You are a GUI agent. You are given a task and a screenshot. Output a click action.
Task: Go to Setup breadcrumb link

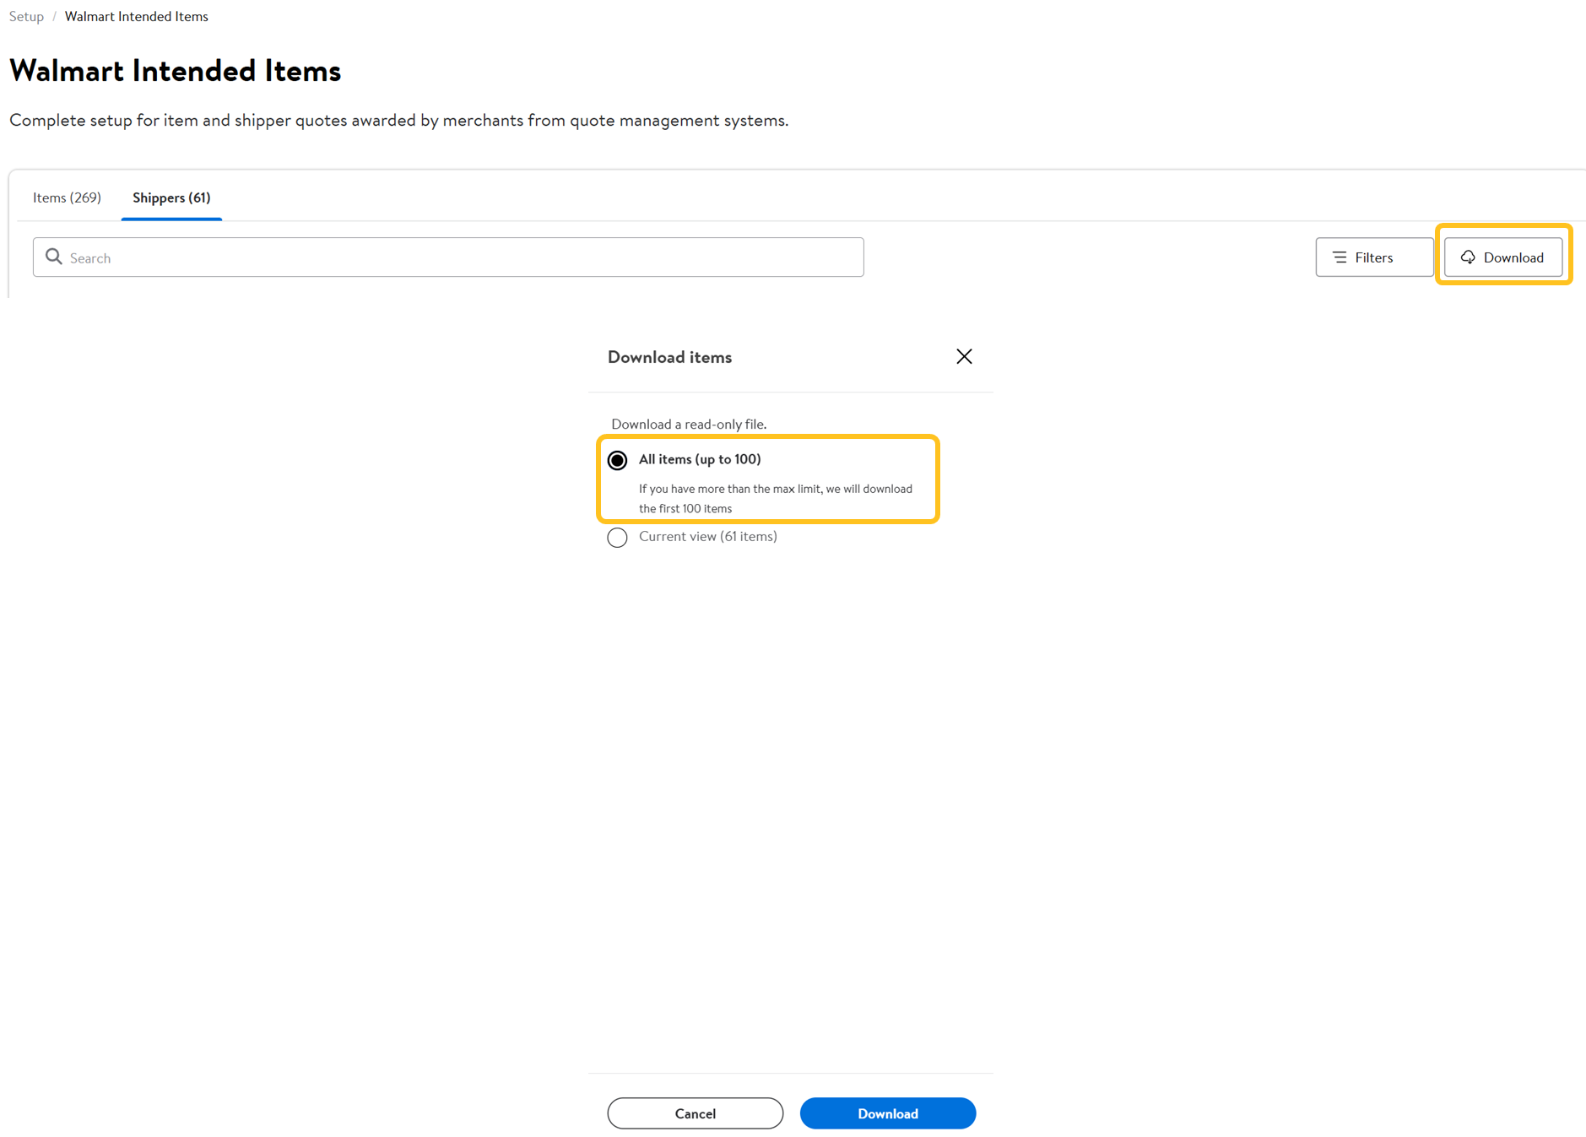(26, 17)
